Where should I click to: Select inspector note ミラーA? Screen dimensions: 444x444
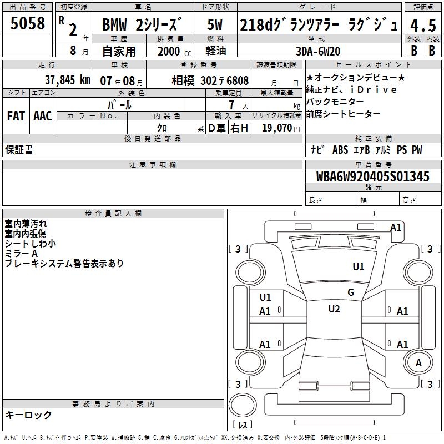click(21, 254)
